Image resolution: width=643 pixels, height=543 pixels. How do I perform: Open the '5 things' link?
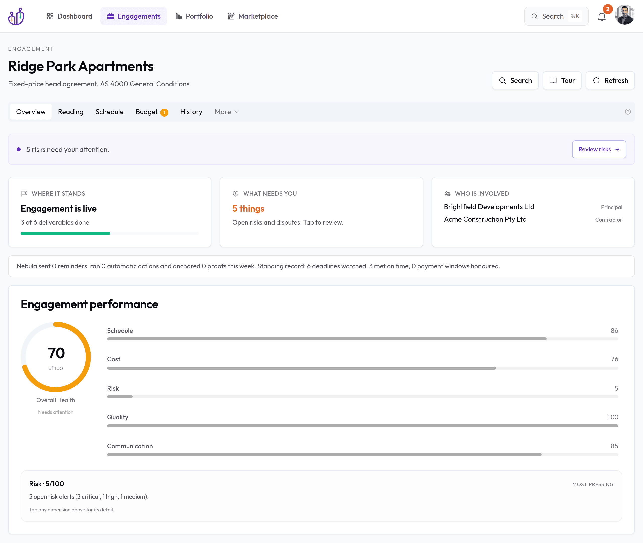(248, 209)
